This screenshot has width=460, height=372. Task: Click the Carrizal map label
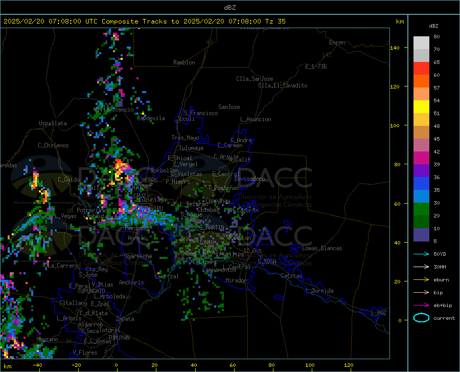pyautogui.click(x=166, y=276)
